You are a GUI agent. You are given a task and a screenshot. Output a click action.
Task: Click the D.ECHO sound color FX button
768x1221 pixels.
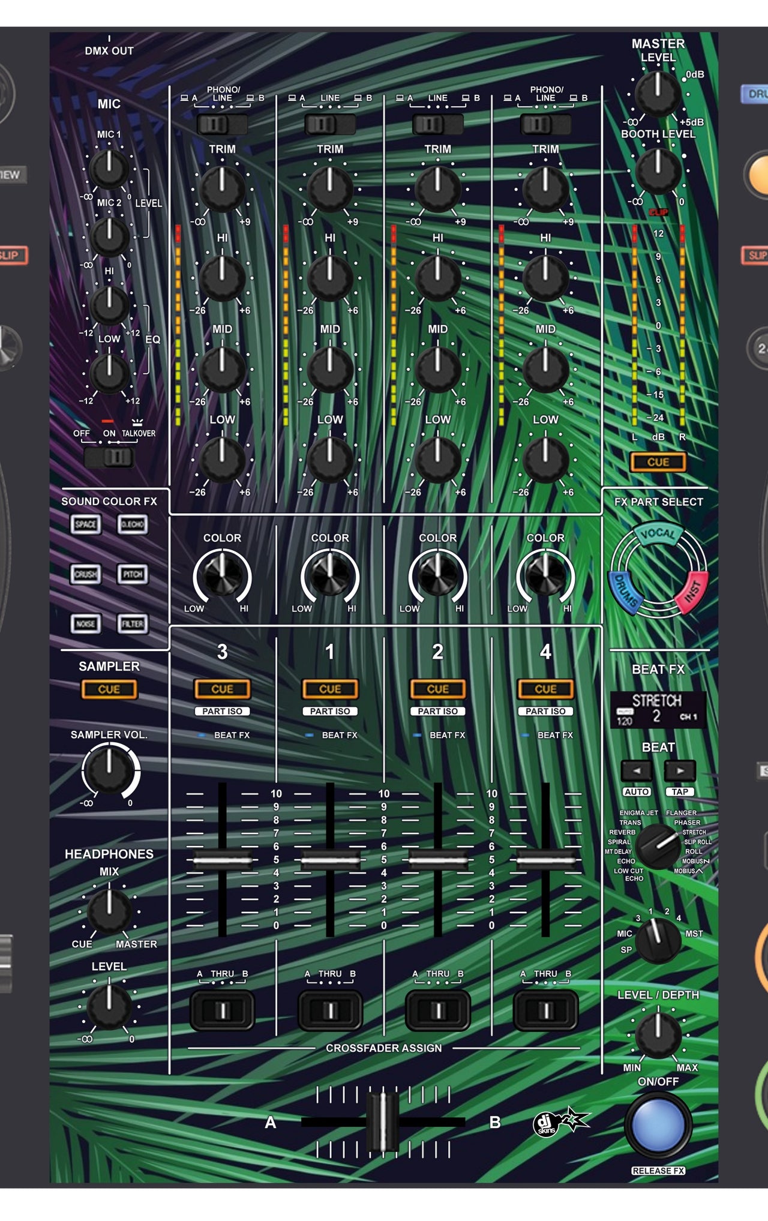pos(133,524)
